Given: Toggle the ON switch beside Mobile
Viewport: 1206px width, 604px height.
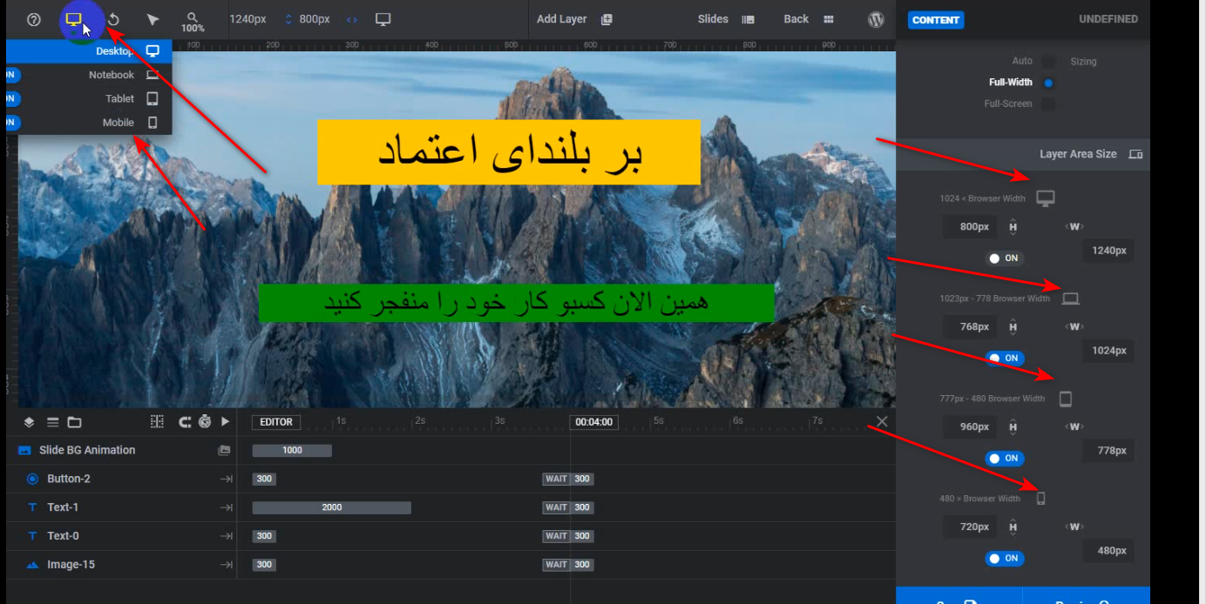Looking at the screenshot, I should click(x=12, y=122).
